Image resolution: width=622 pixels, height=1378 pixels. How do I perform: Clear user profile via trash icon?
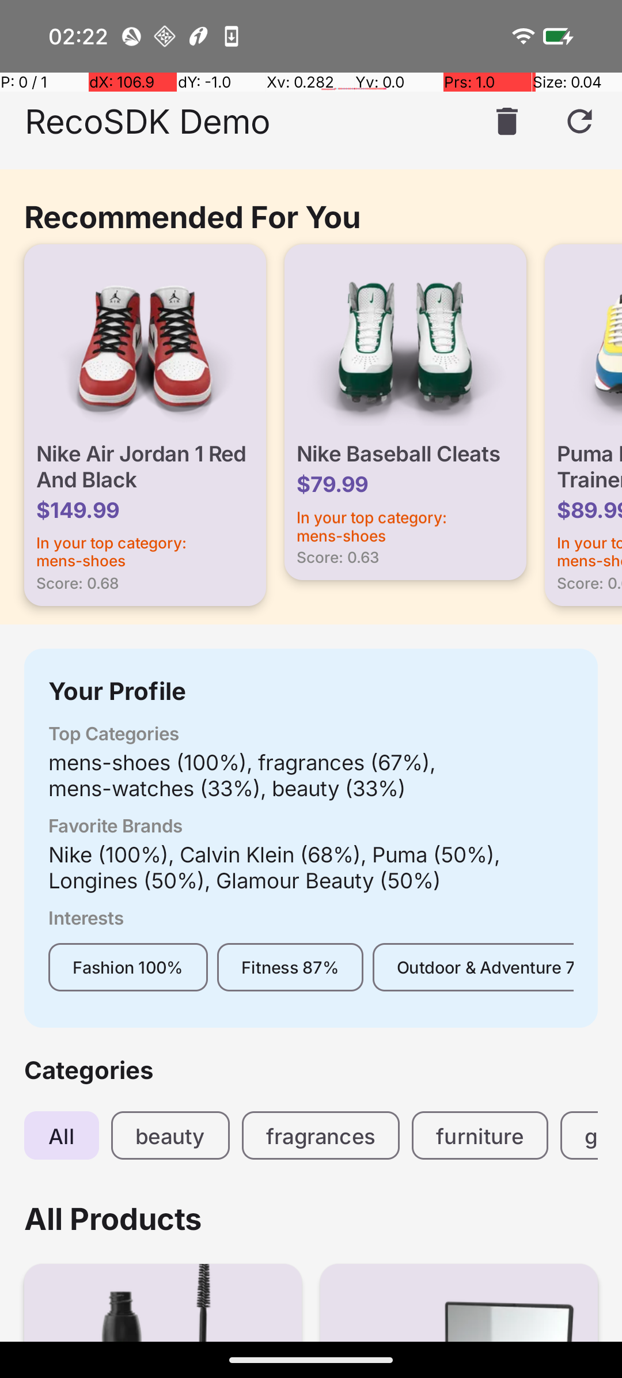tap(506, 122)
